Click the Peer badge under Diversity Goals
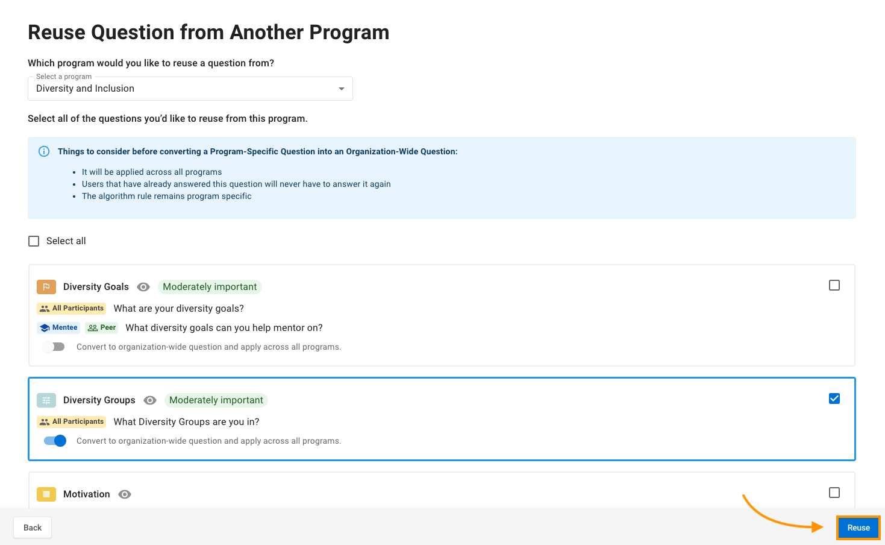Image resolution: width=885 pixels, height=545 pixels. 102,328
